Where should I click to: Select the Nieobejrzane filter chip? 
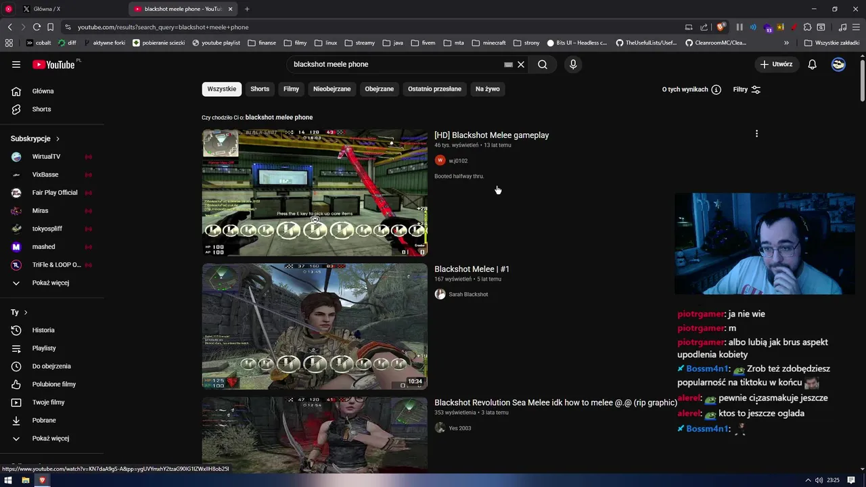(332, 89)
